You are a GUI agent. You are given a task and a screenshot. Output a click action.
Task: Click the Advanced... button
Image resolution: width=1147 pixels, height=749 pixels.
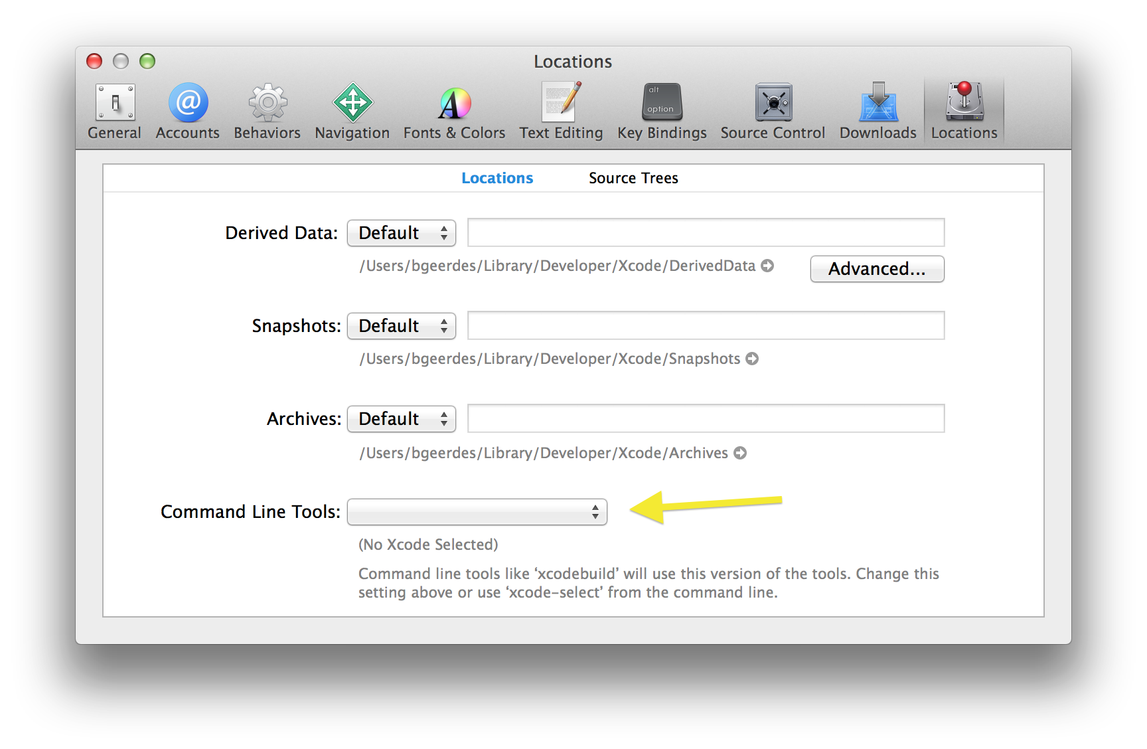[x=877, y=269]
